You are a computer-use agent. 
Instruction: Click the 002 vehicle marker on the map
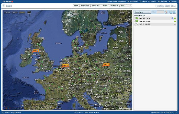65,66
